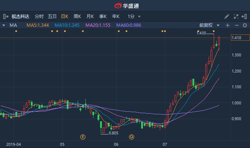Zoom in chart with plus icon
Screen dimensions: 250x148
[228, 25]
